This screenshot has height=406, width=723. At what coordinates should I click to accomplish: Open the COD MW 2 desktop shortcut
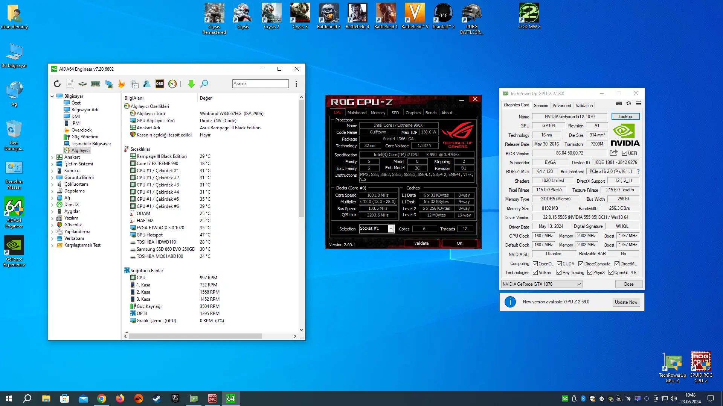pos(529,16)
